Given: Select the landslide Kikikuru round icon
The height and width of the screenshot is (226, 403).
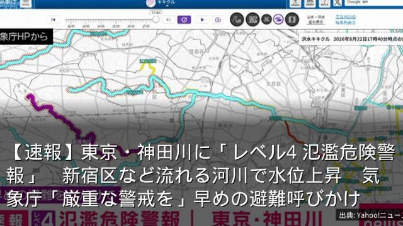Looking at the screenshot, I should pyautogui.click(x=237, y=19).
